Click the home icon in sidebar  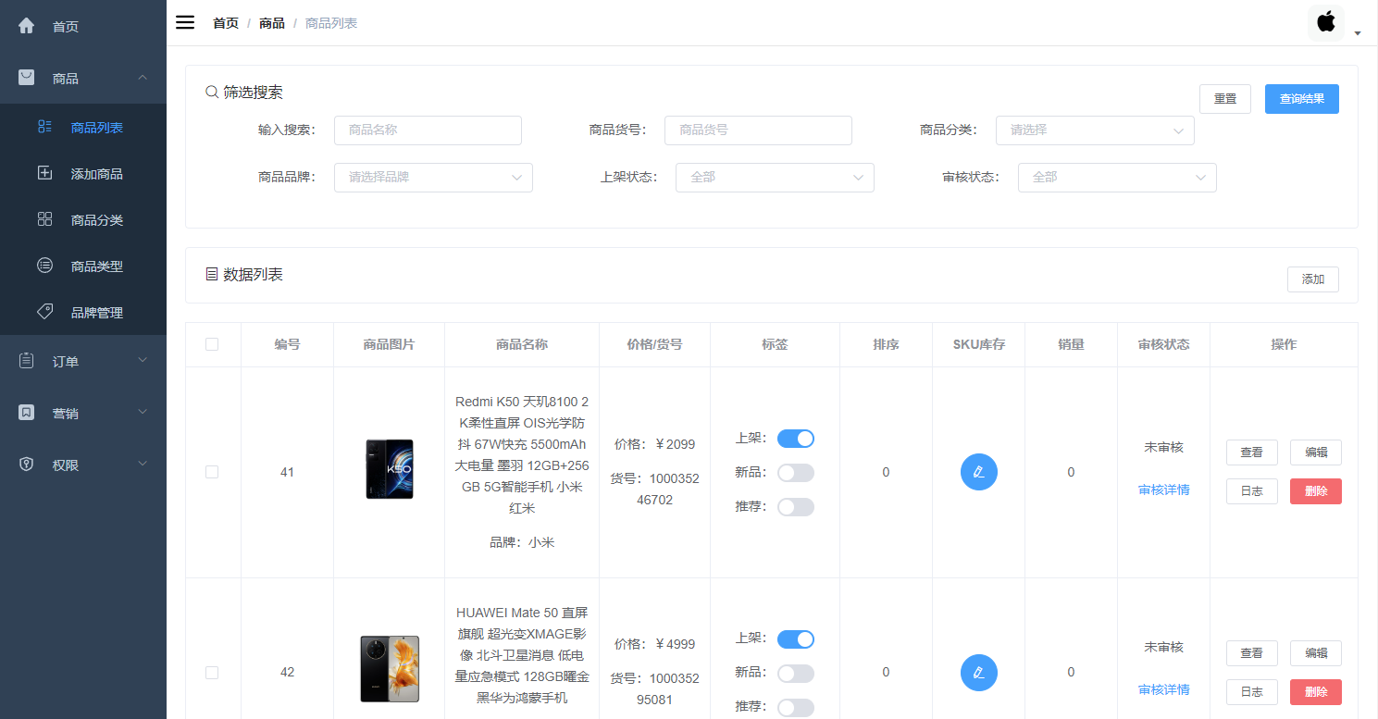pos(27,26)
